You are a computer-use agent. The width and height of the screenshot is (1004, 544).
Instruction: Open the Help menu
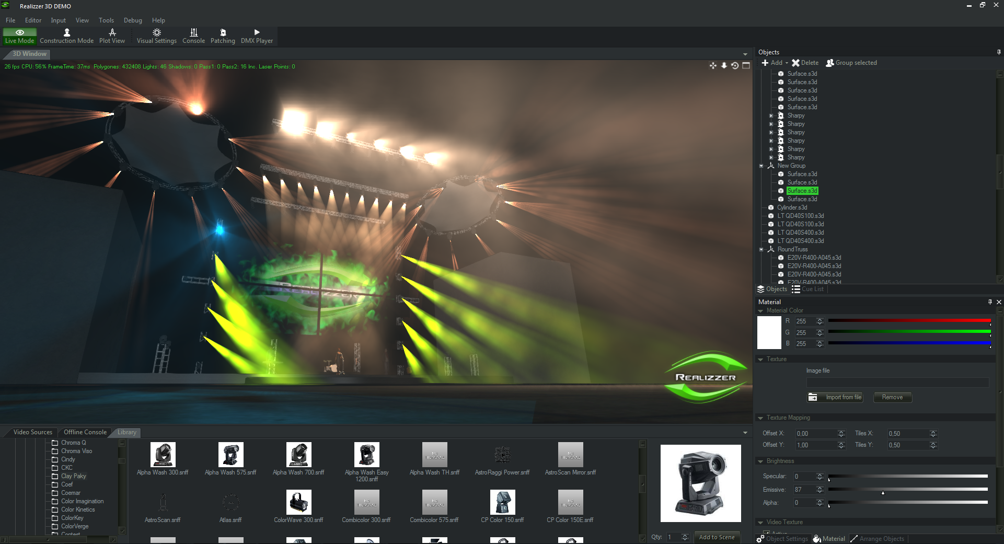click(x=158, y=20)
